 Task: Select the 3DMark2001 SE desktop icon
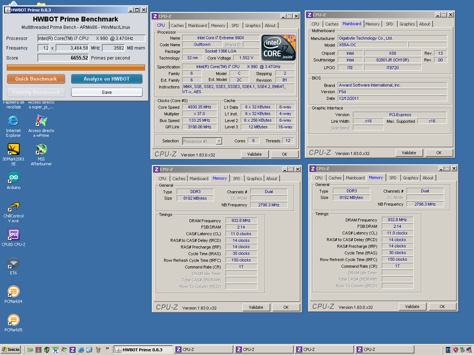[x=13, y=155]
